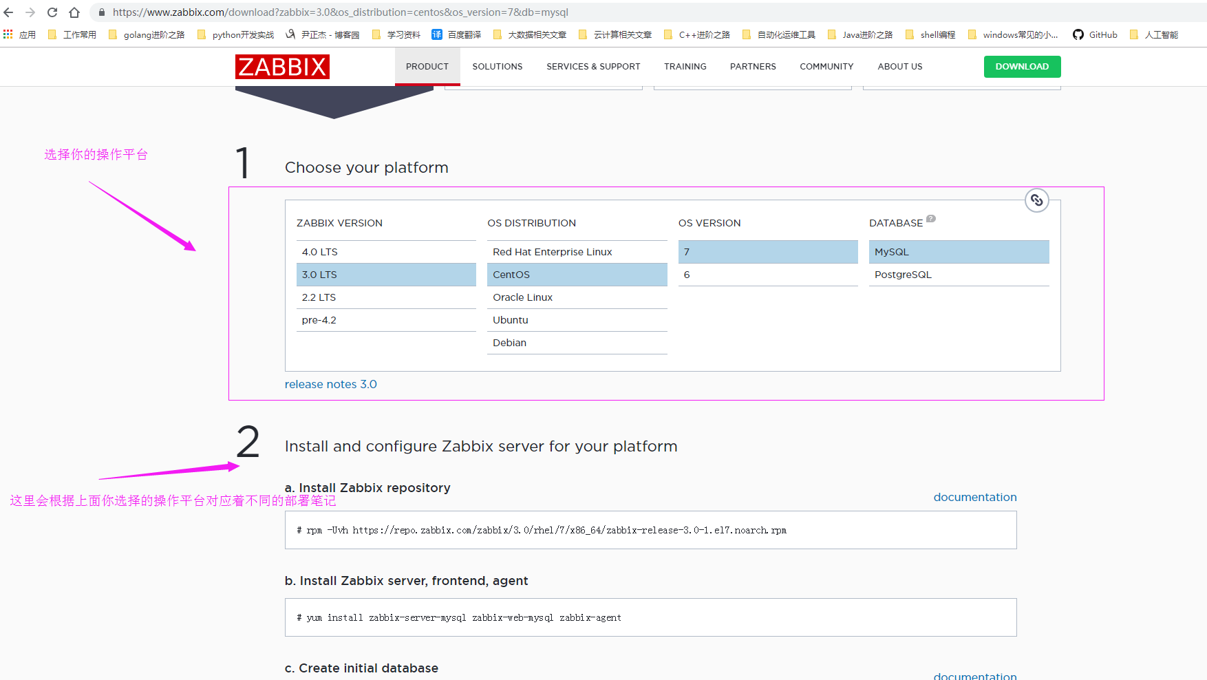Open documentation link beside Create initial database

[x=975, y=676]
